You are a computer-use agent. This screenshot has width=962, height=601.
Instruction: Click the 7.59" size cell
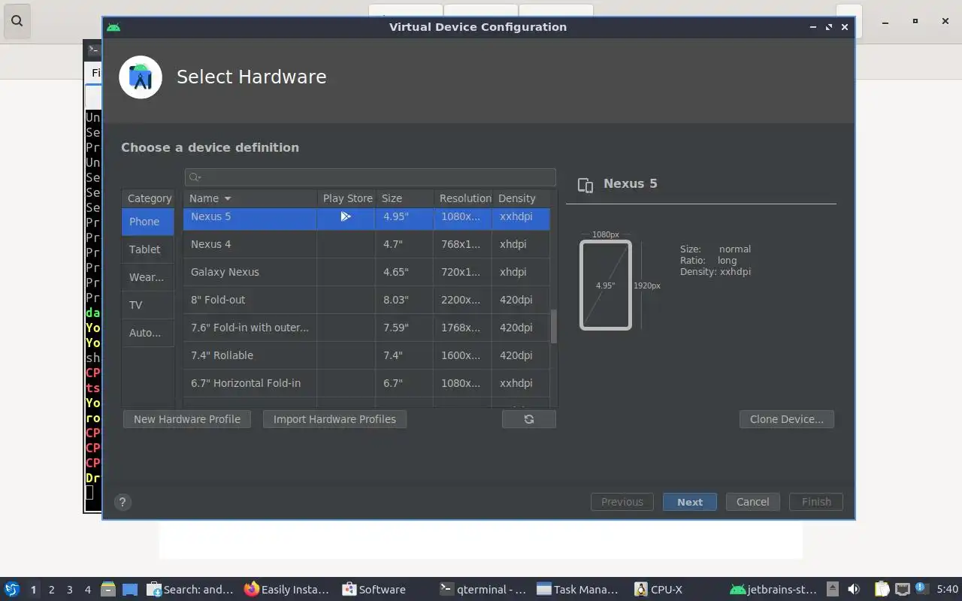404,328
